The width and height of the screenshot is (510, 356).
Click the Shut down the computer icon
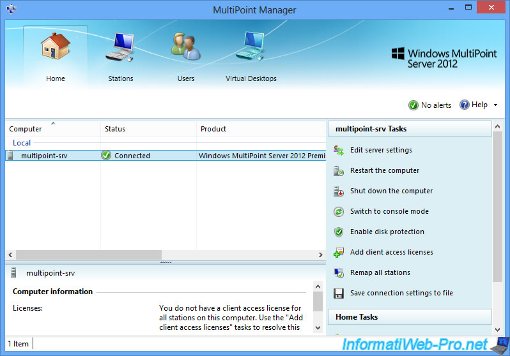tap(339, 191)
